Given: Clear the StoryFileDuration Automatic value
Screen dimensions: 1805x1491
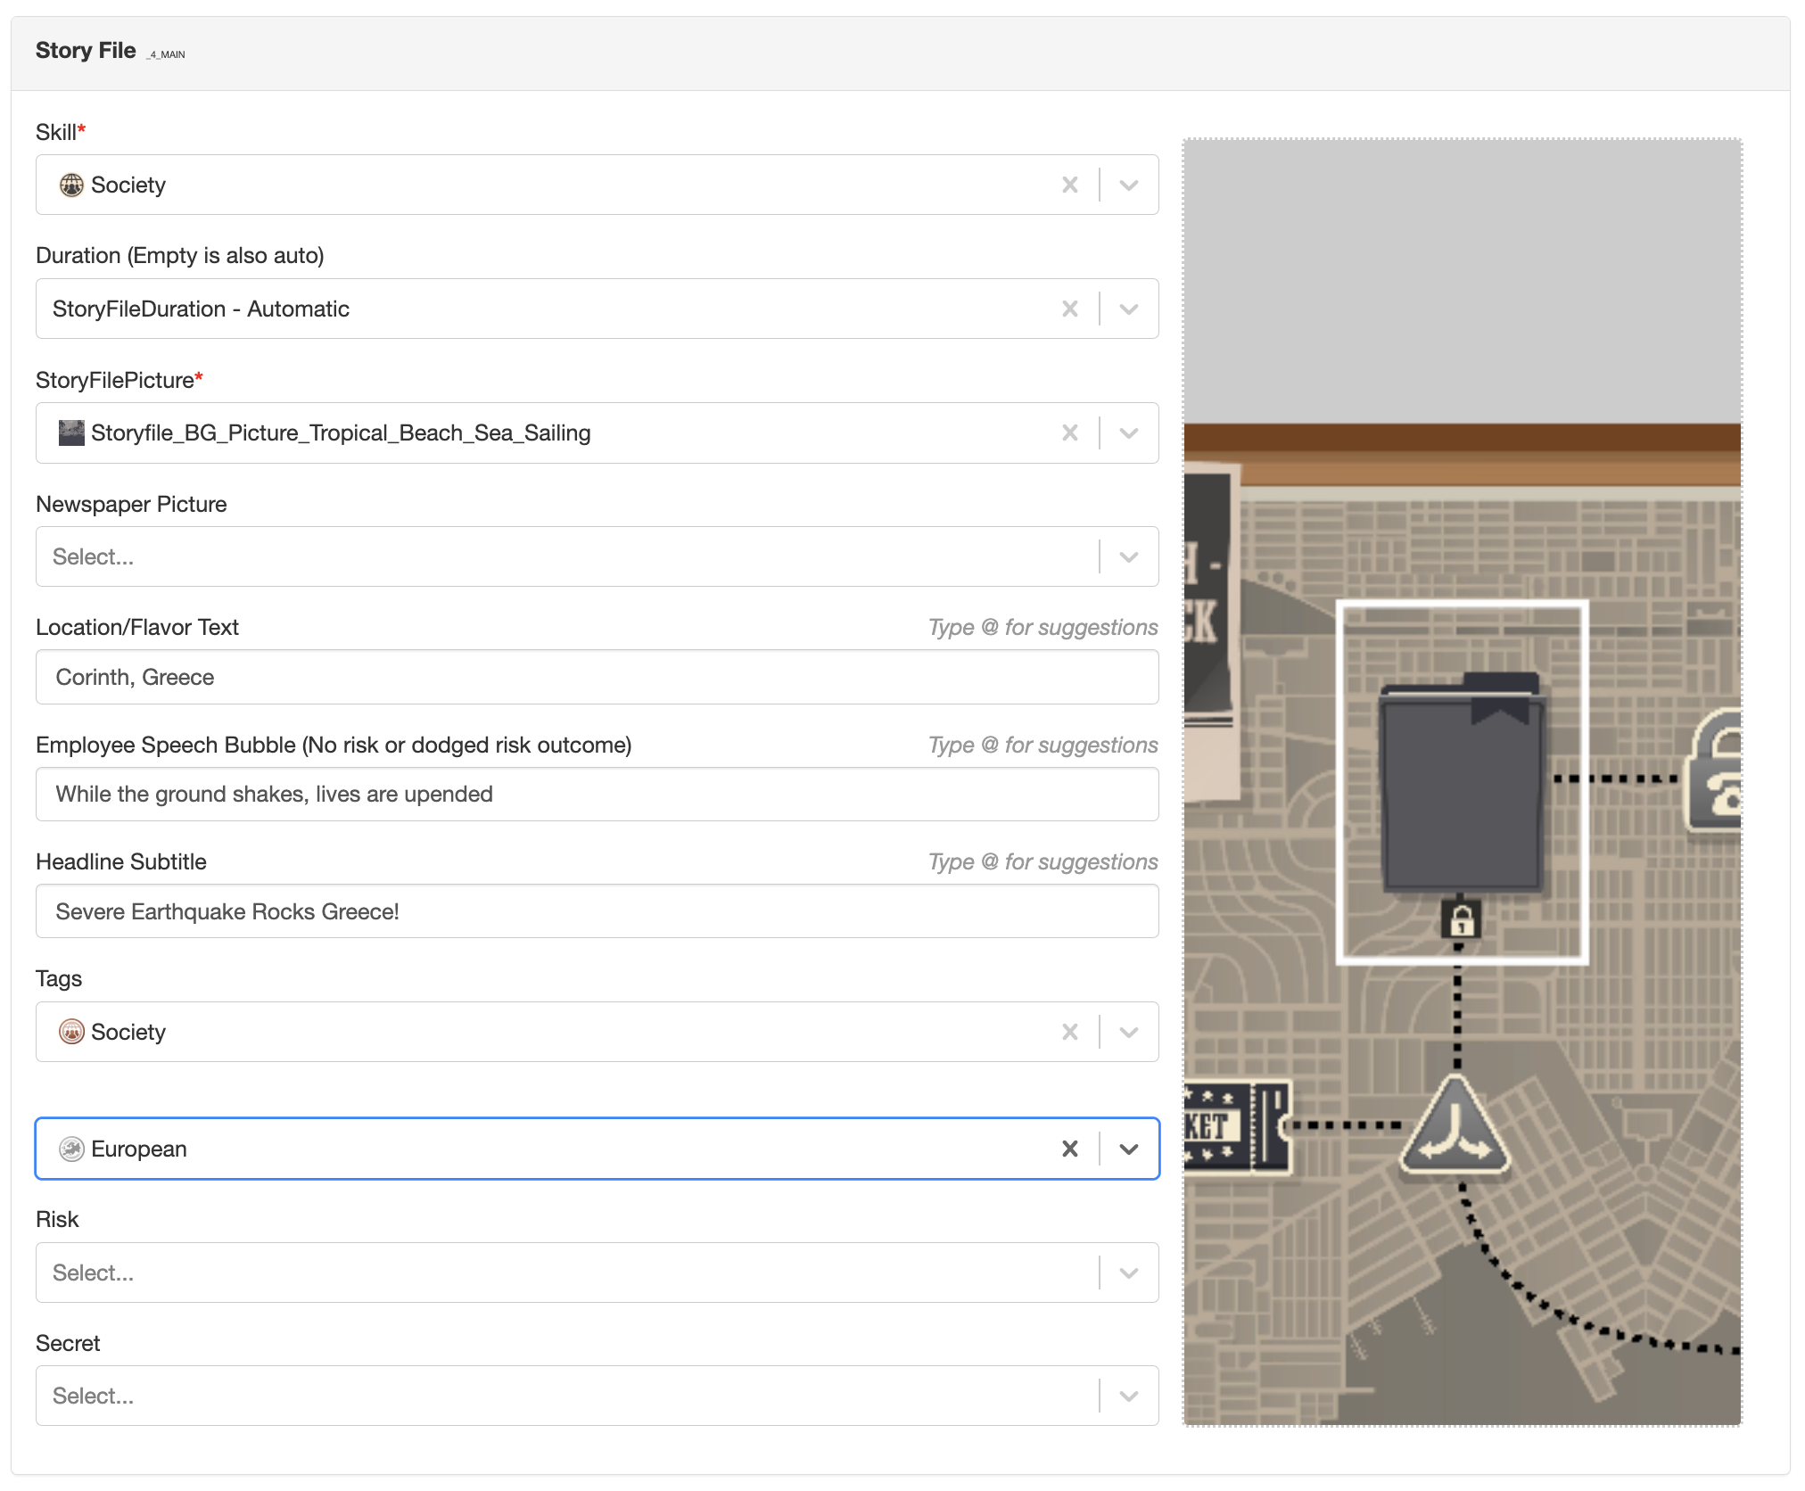Looking at the screenshot, I should 1070,309.
